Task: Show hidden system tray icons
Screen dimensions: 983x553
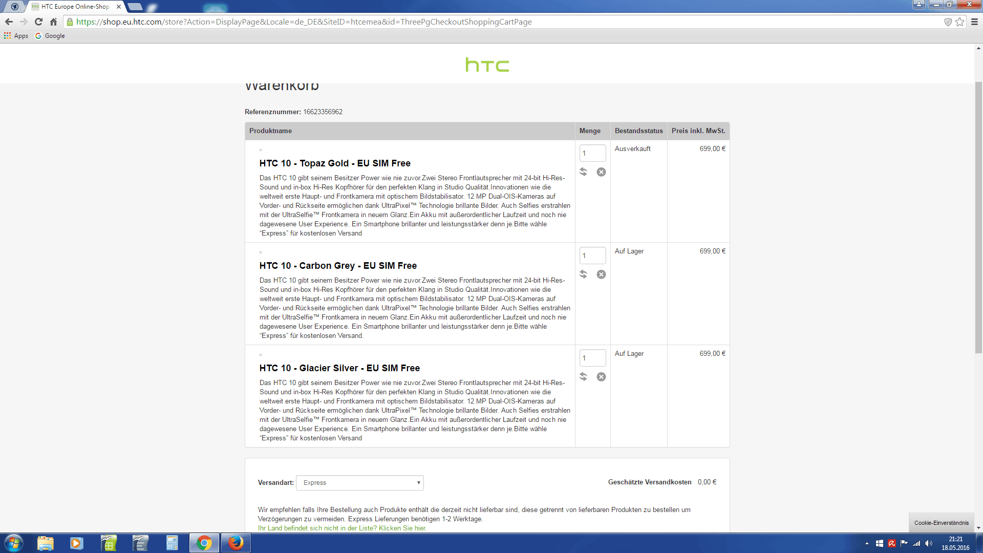Action: [867, 543]
